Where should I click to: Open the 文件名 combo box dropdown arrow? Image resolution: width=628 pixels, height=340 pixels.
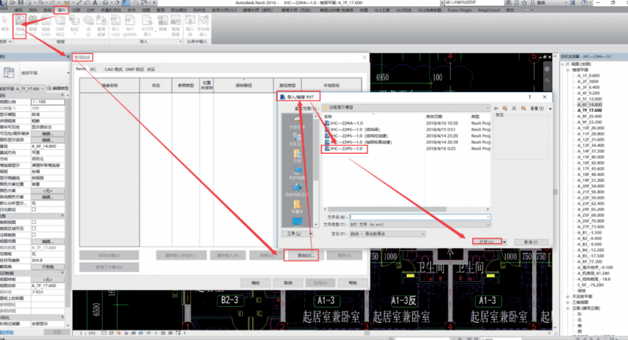point(488,217)
